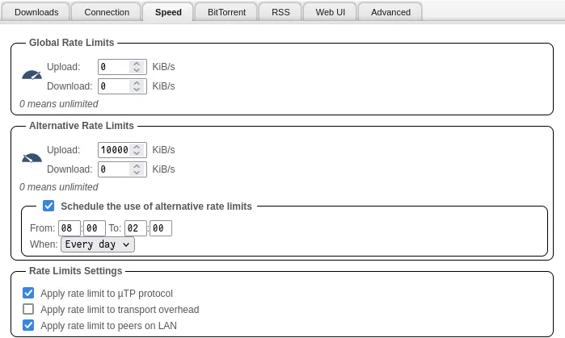Go to the Web UI tab

(329, 12)
